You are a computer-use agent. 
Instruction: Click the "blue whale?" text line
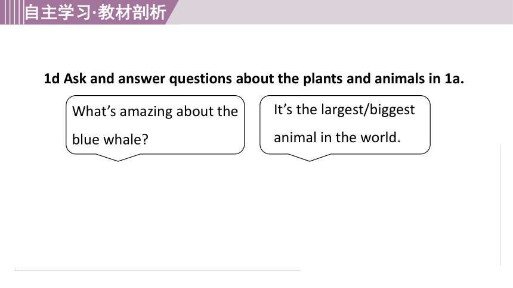click(x=110, y=139)
